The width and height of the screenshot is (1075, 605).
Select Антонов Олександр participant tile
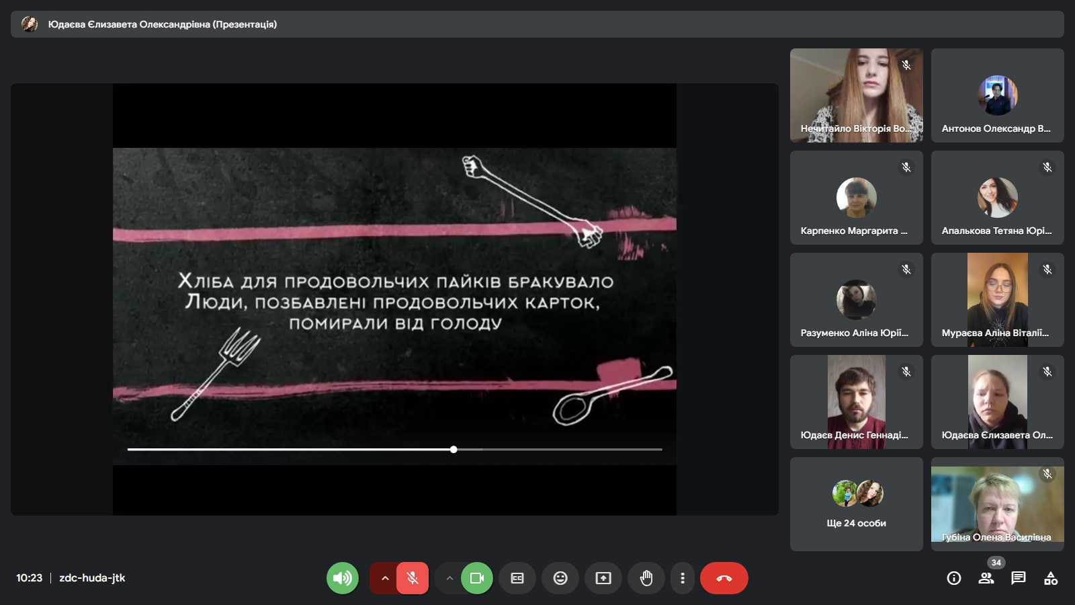point(998,95)
